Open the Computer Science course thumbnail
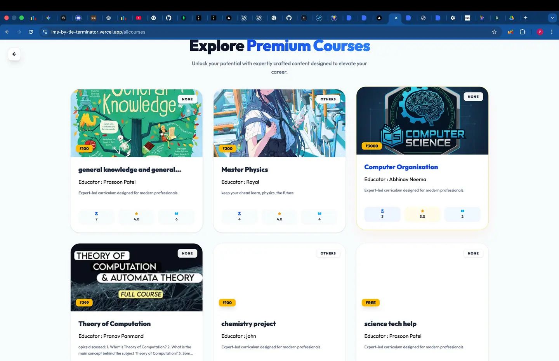 click(422, 121)
